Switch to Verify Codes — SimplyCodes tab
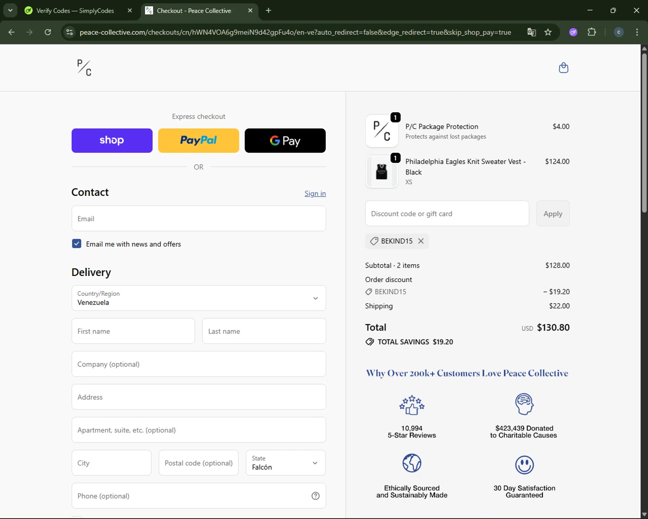This screenshot has height=519, width=648. tap(75, 11)
